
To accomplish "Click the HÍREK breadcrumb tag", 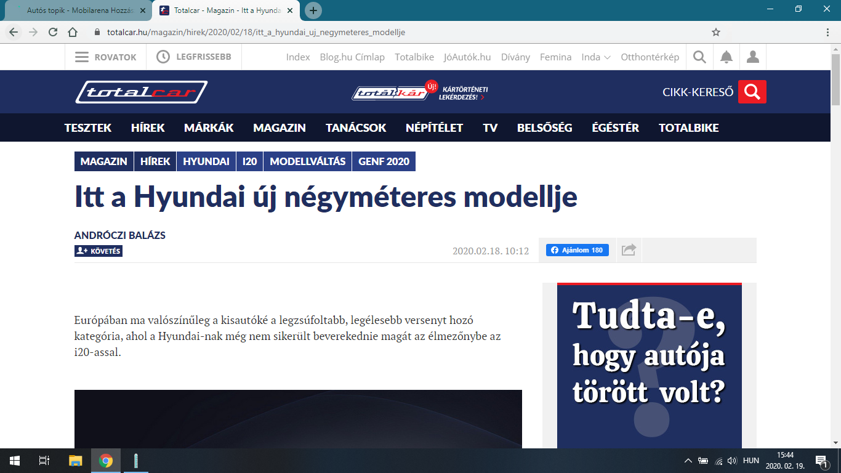I will tap(155, 161).
